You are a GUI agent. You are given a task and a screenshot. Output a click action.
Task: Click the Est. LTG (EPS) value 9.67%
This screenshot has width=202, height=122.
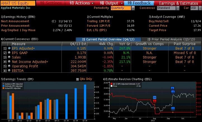coord(131,30)
